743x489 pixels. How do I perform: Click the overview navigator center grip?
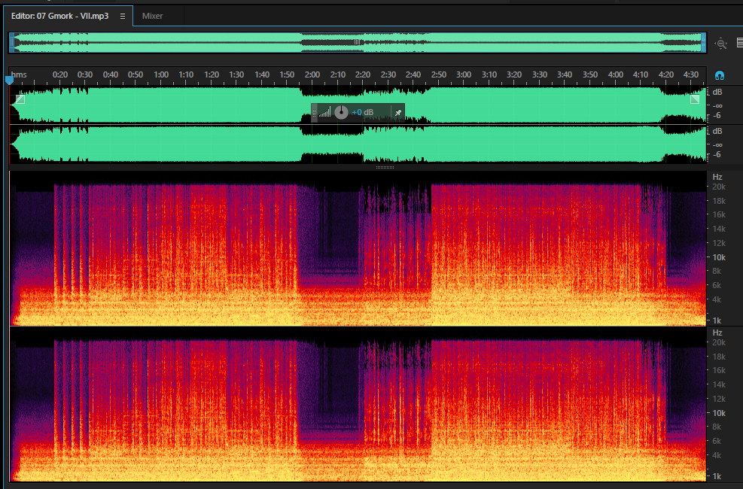358,43
